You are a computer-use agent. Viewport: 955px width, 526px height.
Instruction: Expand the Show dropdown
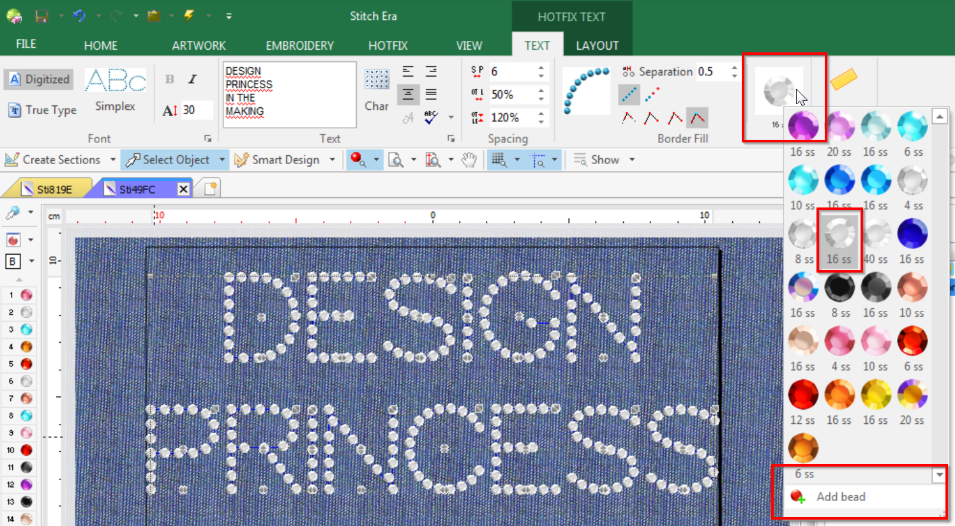click(x=632, y=160)
